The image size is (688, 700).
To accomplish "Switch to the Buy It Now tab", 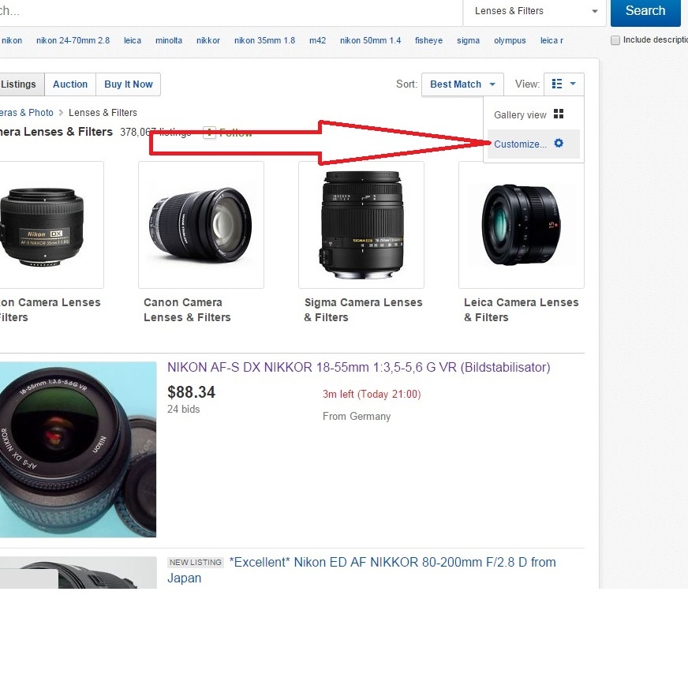I will [129, 84].
